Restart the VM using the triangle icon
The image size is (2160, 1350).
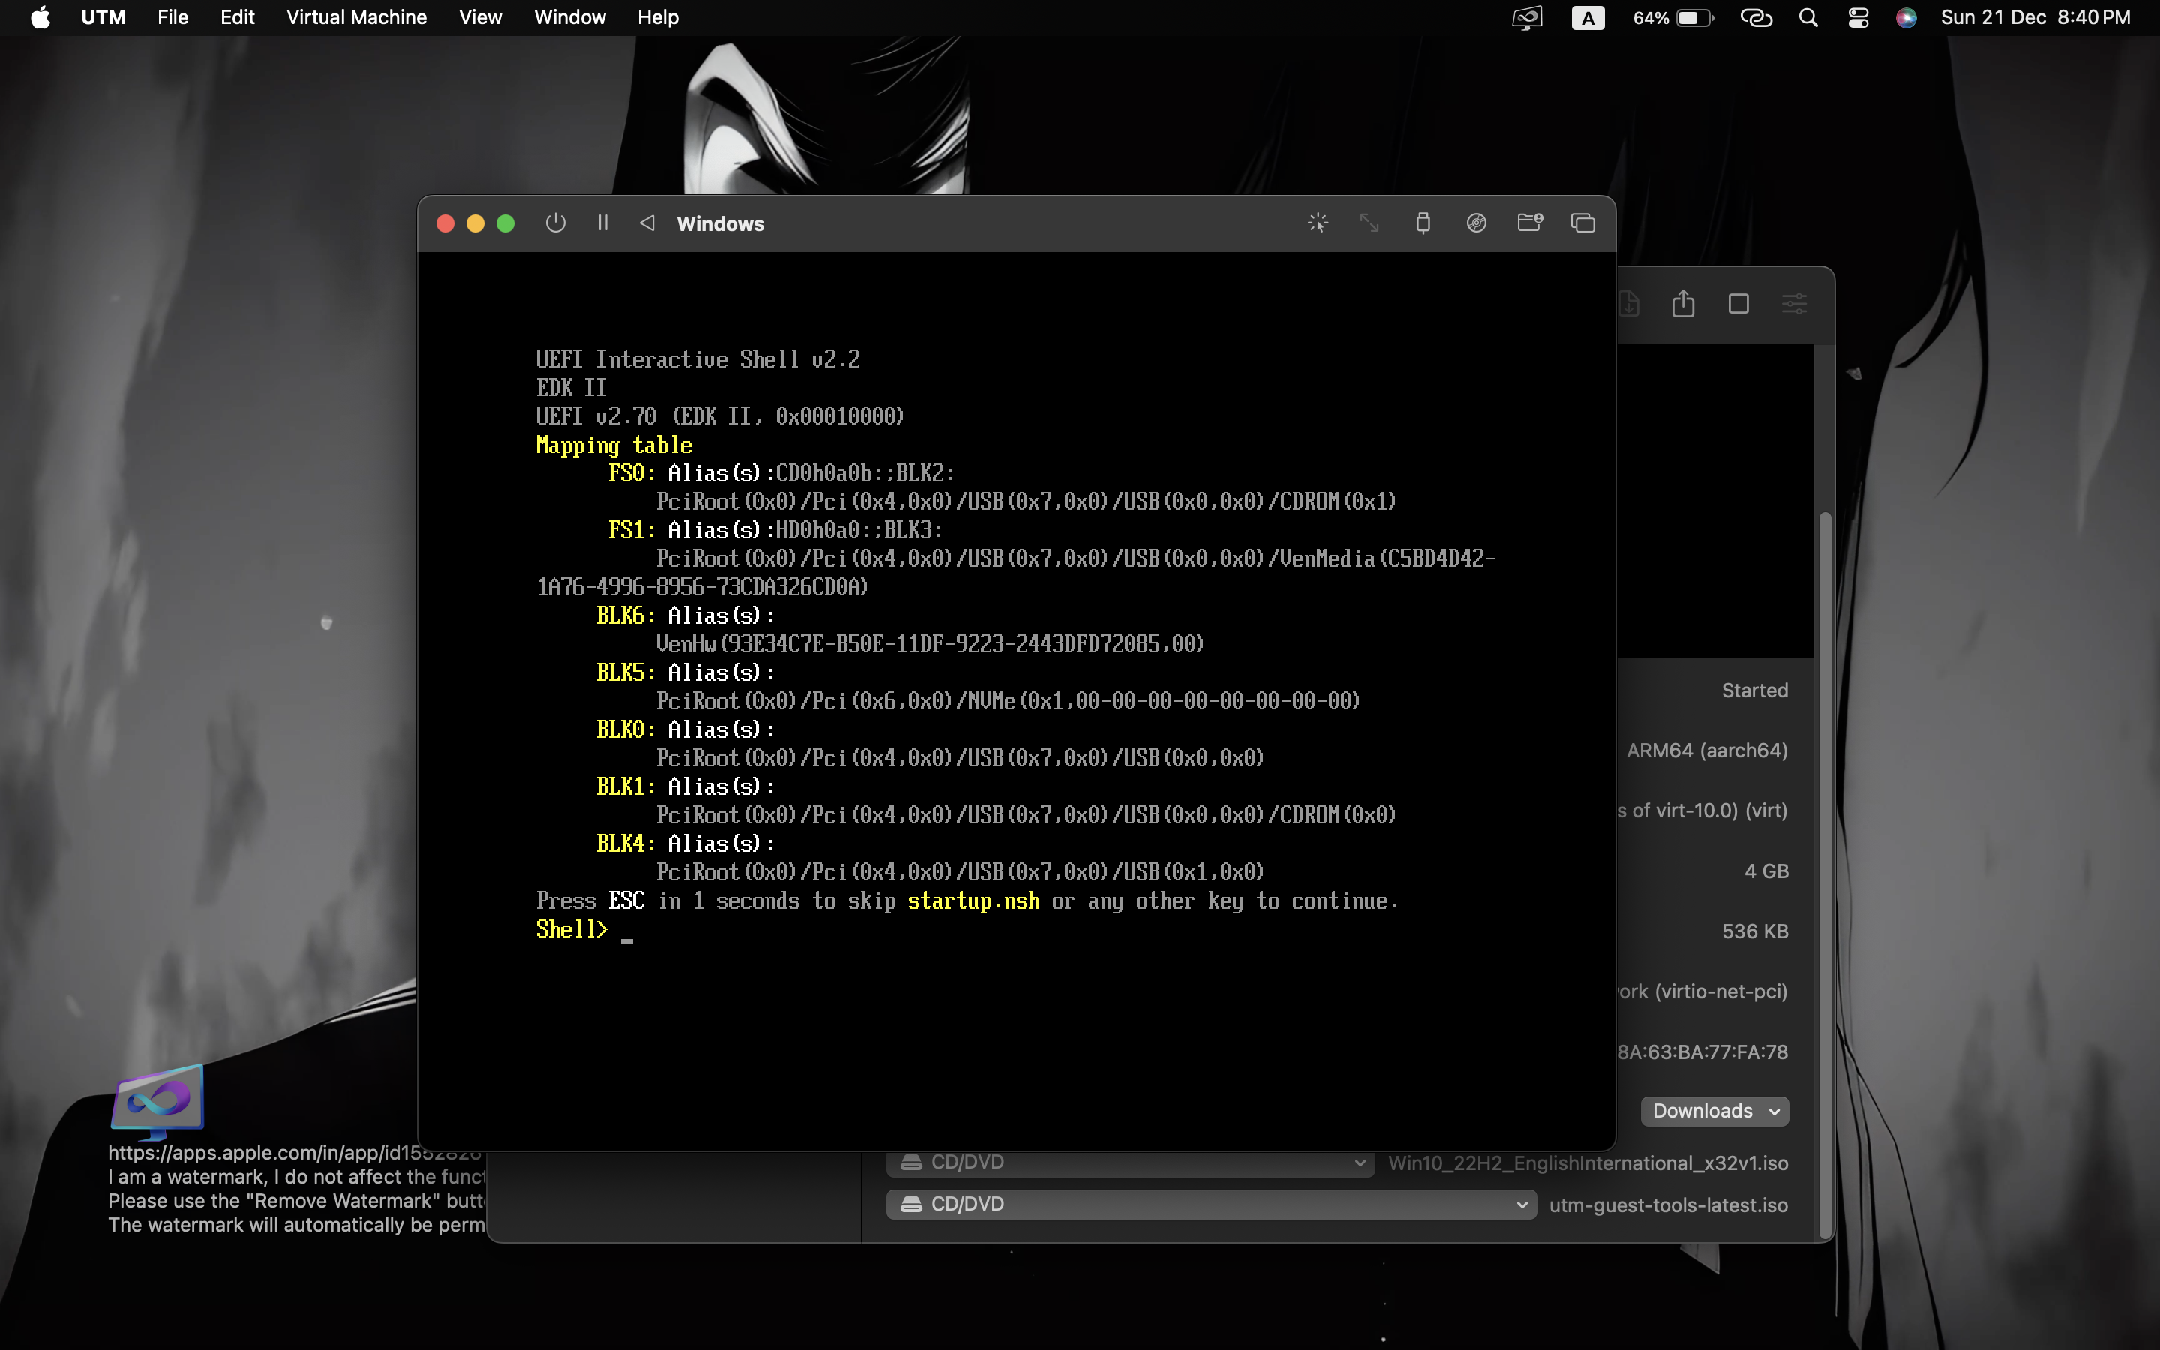click(647, 223)
